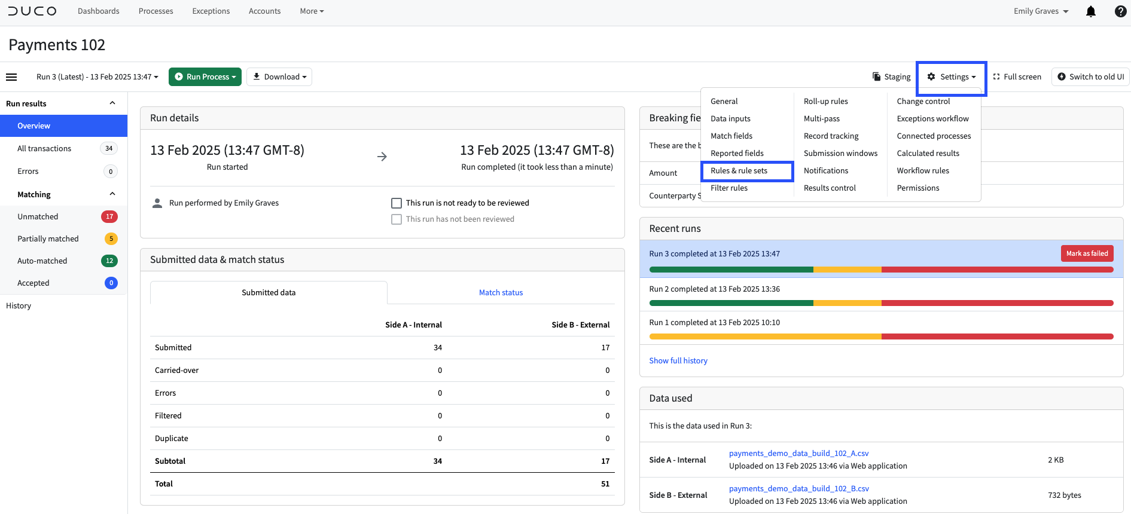This screenshot has width=1131, height=514.
Task: Open Results control settings
Action: [830, 188]
